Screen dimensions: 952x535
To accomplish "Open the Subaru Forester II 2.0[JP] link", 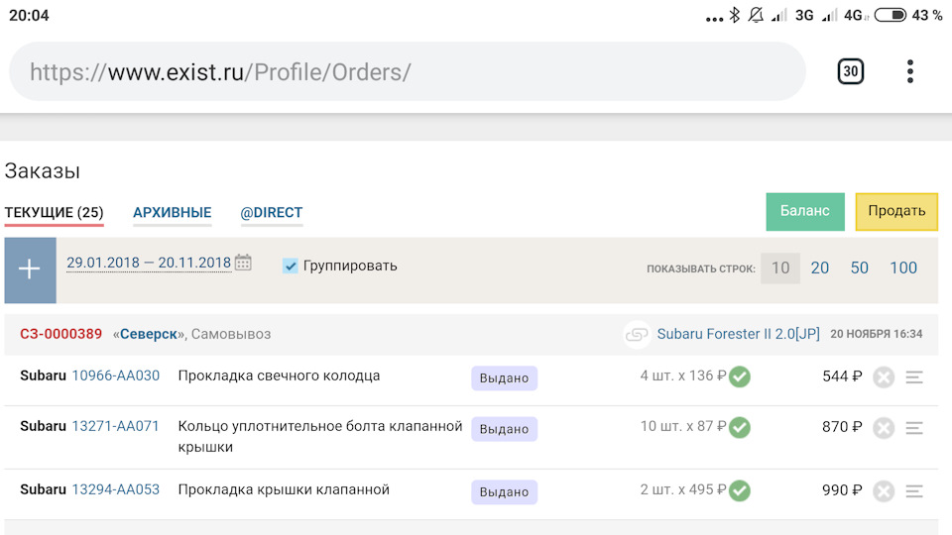I will click(738, 334).
